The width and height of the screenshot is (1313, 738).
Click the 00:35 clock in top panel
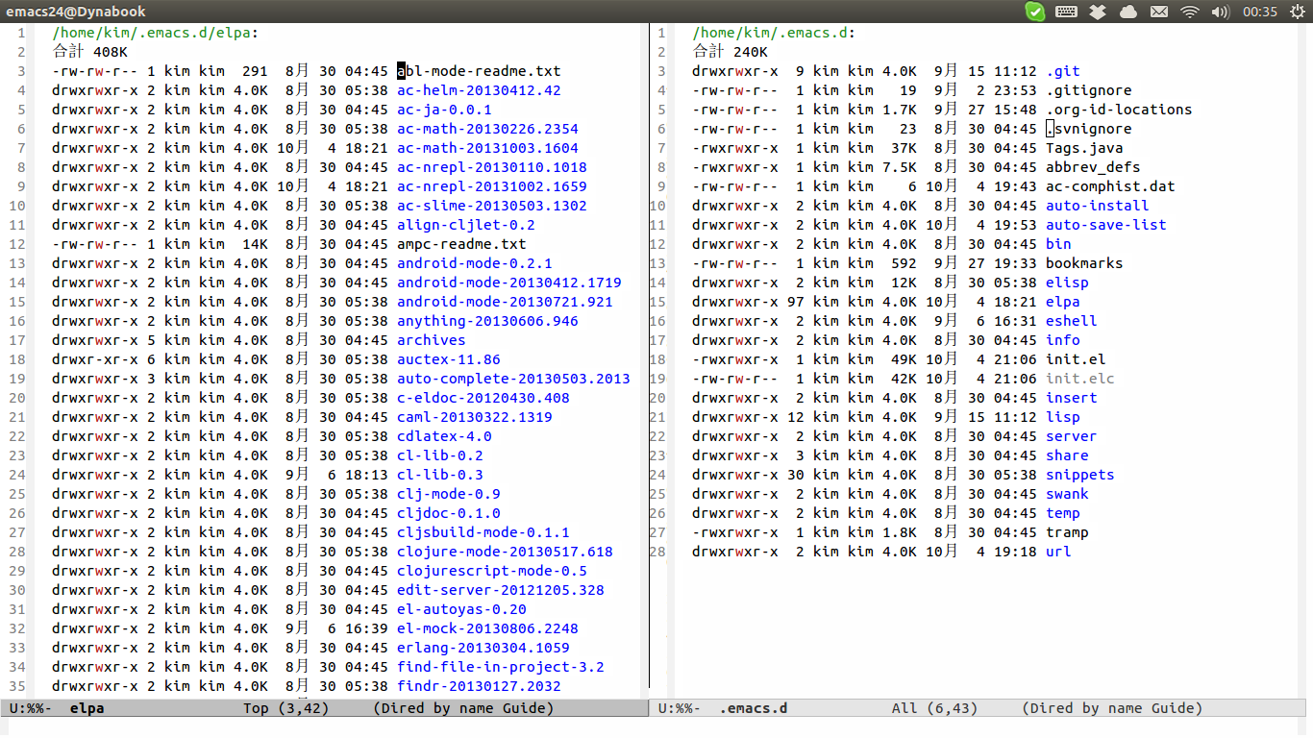pyautogui.click(x=1259, y=12)
